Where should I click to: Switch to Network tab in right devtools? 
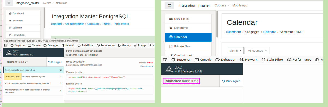[x=248, y=60]
